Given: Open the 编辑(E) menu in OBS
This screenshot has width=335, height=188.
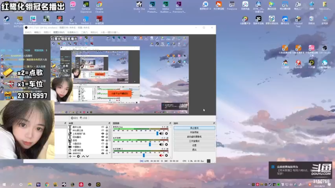Looking at the screenshot, I should point(37,33).
